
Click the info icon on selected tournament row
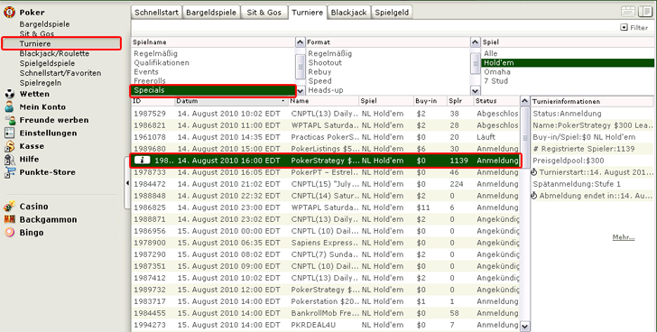click(142, 161)
